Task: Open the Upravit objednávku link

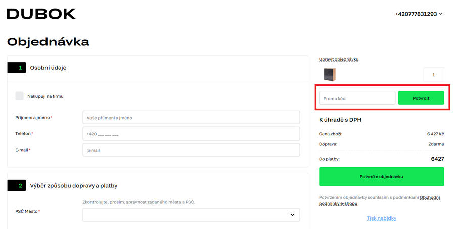Action: 339,59
